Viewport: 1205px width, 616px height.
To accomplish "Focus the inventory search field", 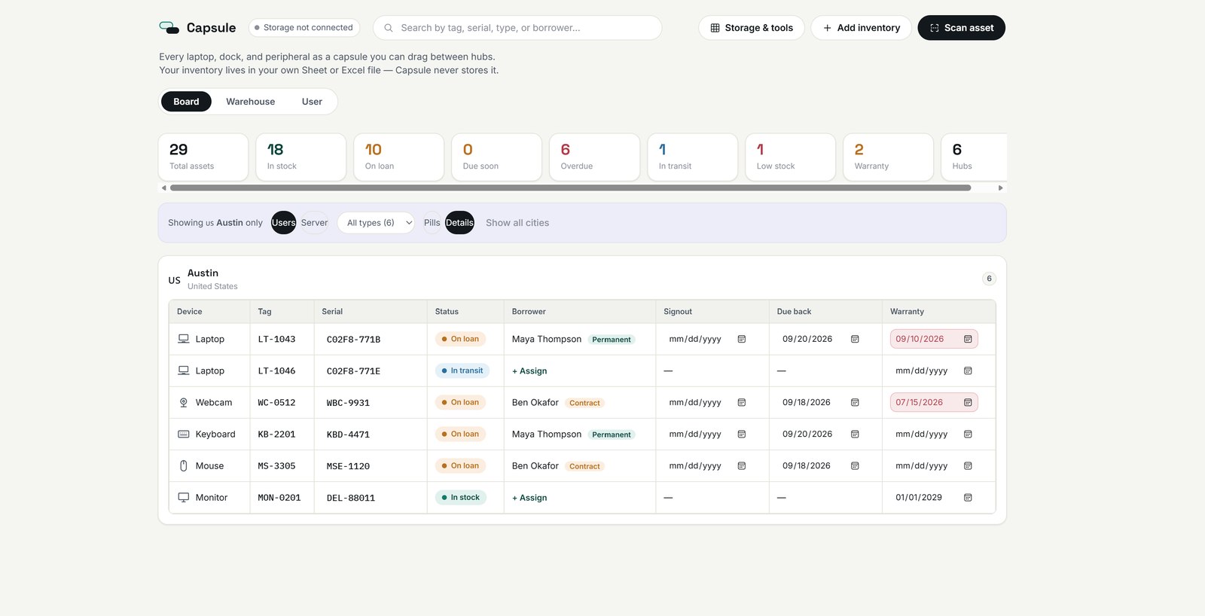I will pyautogui.click(x=517, y=28).
